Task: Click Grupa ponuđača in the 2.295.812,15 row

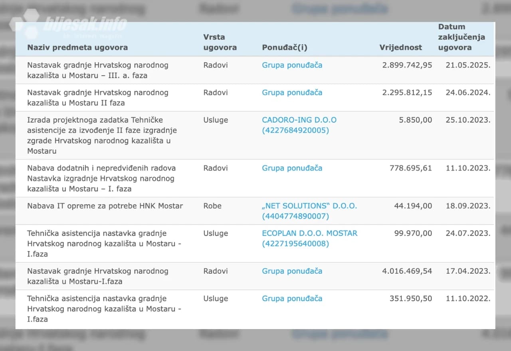Action: pyautogui.click(x=292, y=93)
